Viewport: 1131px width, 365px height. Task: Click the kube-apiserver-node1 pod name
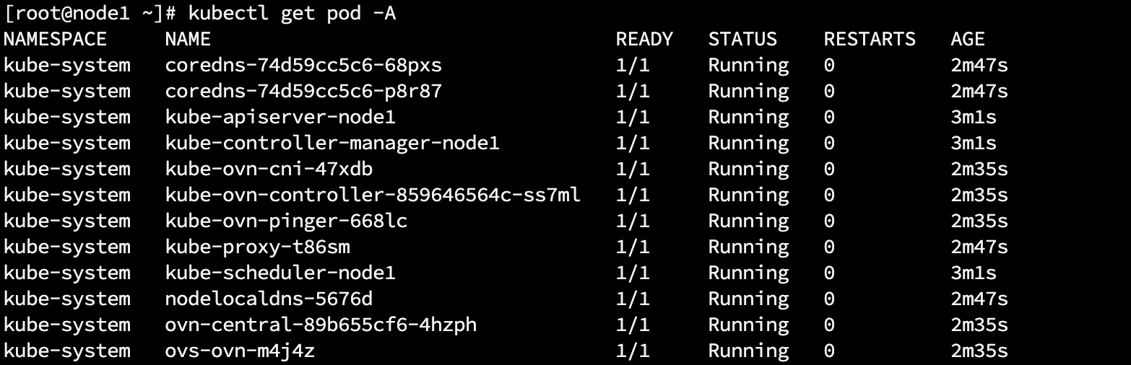click(x=280, y=117)
